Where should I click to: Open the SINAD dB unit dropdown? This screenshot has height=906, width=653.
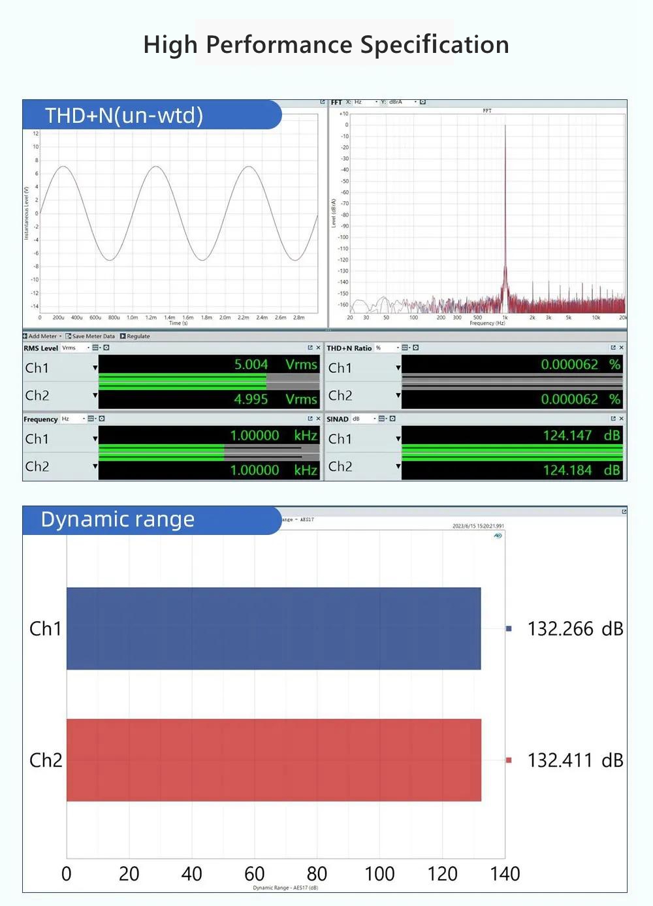pyautogui.click(x=374, y=419)
